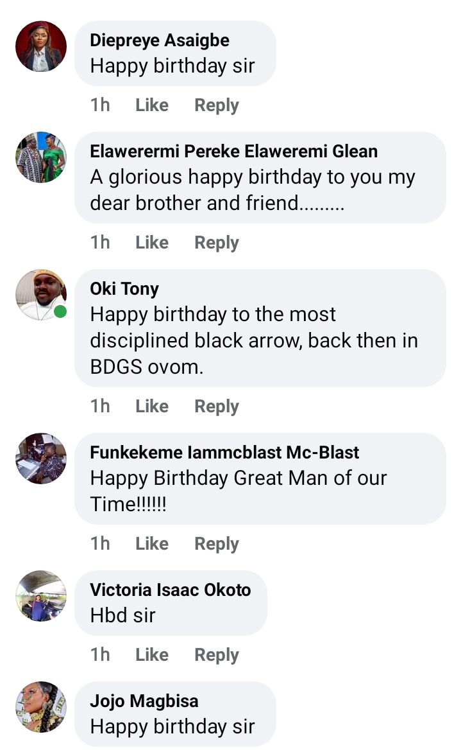Viewport: 461px width, 752px height.
Task: Reply to Funkekeme's Great Man comment
Action: click(x=216, y=543)
